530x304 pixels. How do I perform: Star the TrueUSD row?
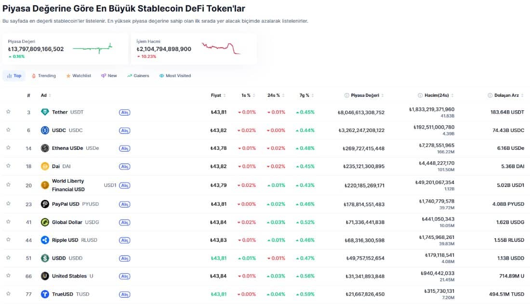pyautogui.click(x=9, y=293)
